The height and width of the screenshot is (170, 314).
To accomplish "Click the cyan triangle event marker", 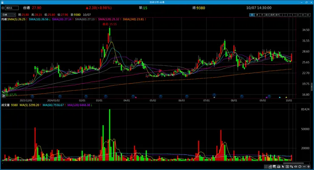I will [x=280, y=98].
